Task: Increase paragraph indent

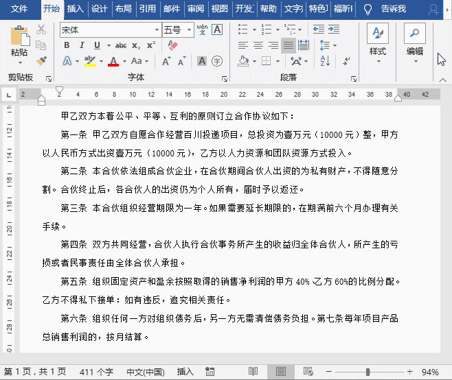Action: pos(334,29)
